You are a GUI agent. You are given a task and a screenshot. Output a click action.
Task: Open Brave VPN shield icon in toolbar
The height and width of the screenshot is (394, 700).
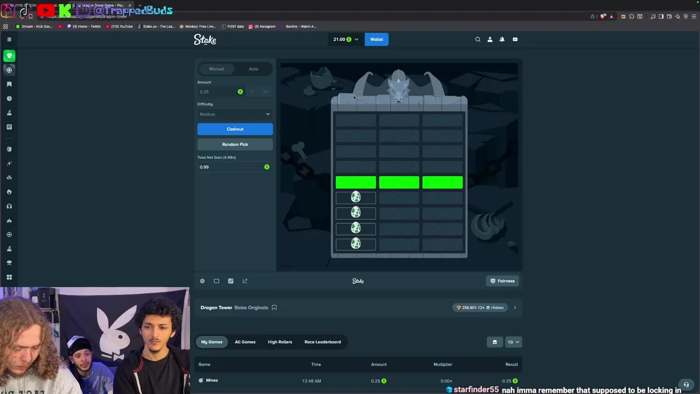[686, 16]
